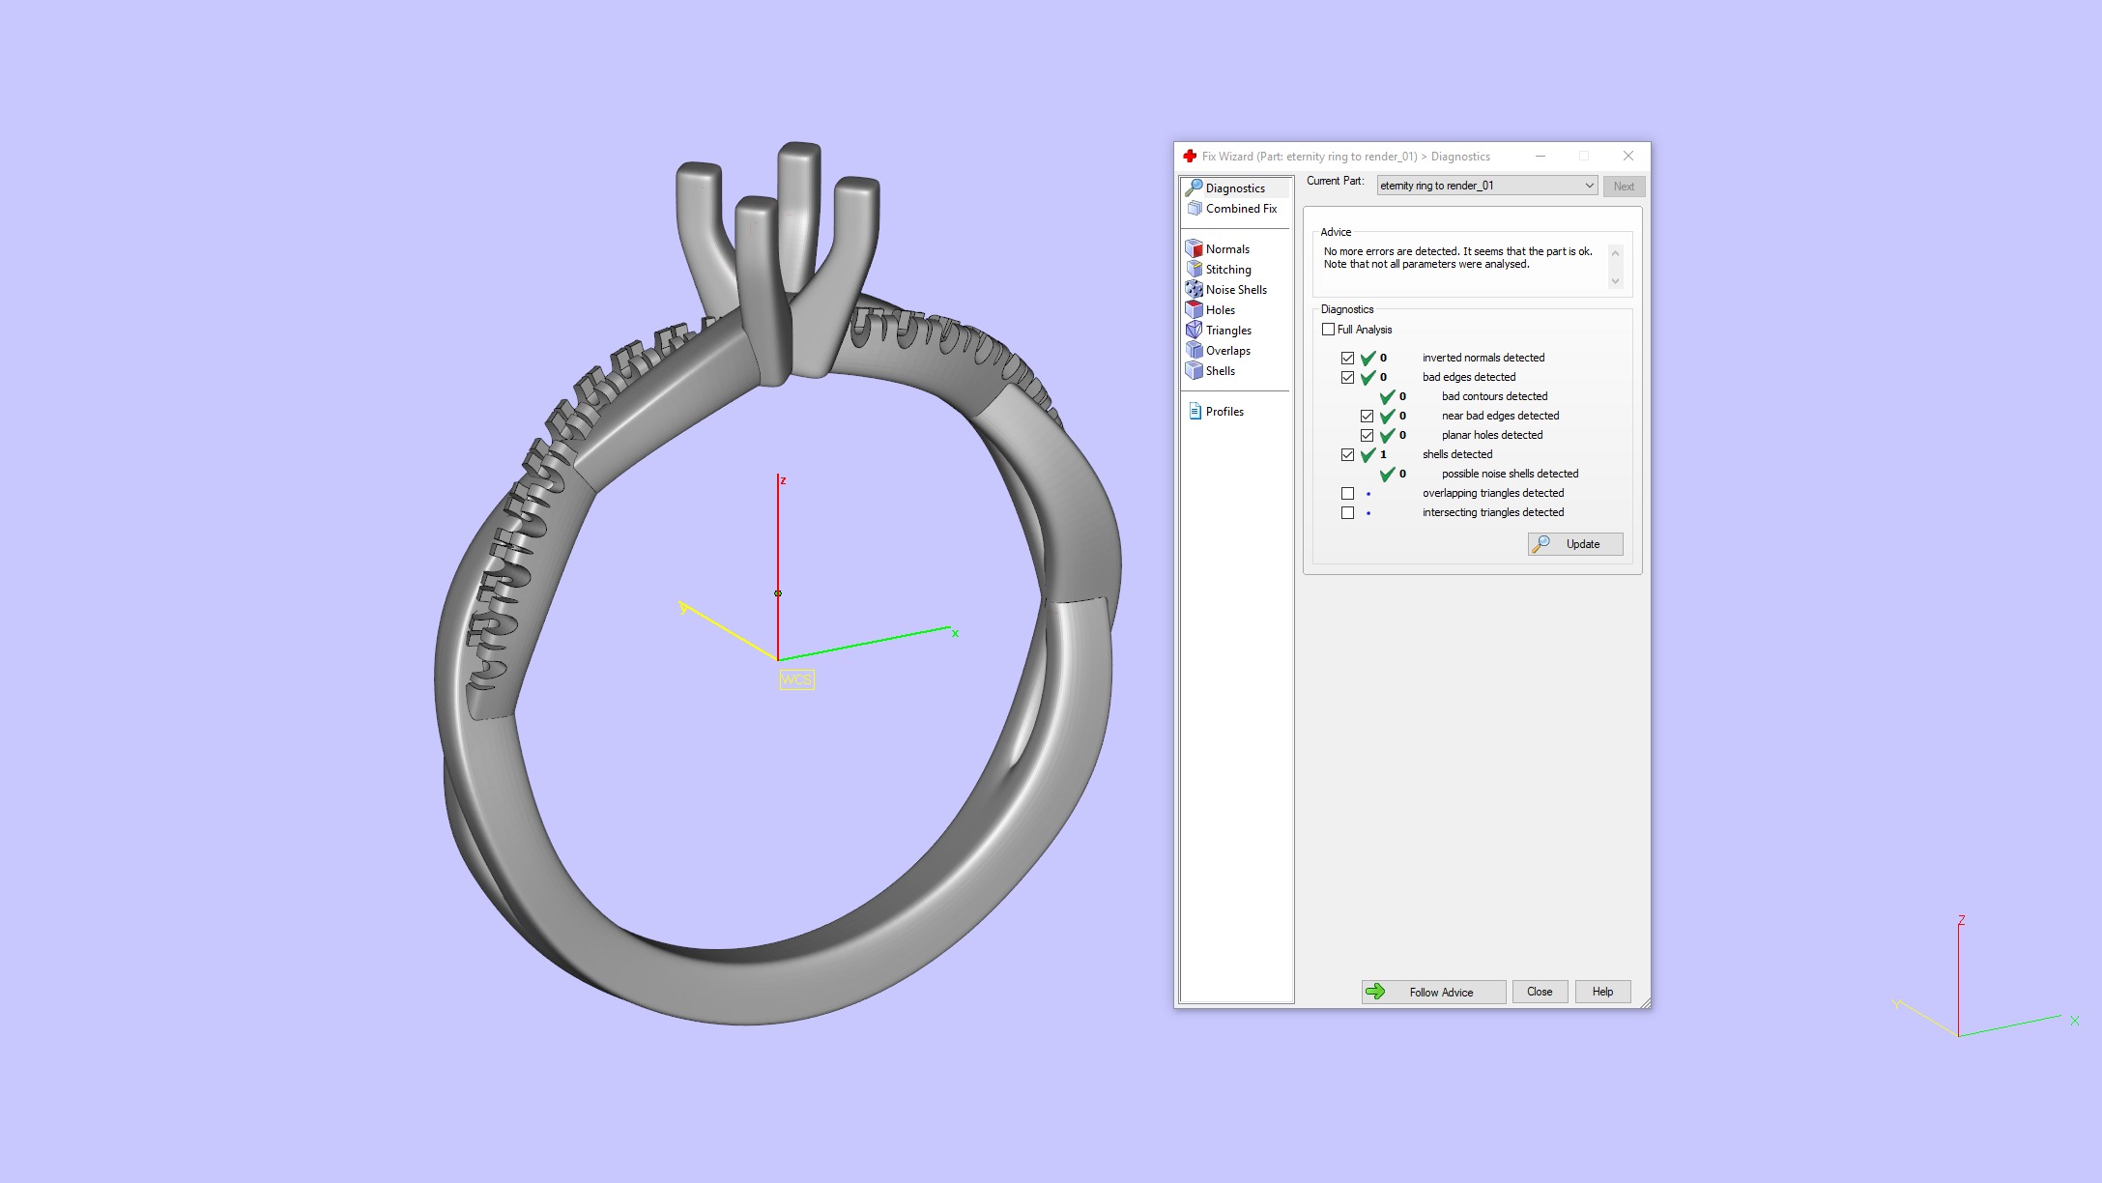The image size is (2102, 1183).
Task: Open the Normals fix page icon
Action: tap(1195, 248)
